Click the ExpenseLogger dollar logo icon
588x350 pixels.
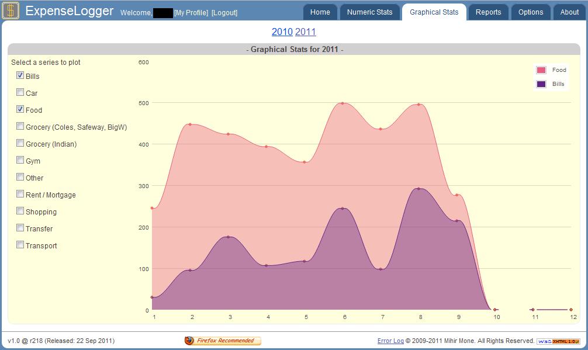pos(11,11)
